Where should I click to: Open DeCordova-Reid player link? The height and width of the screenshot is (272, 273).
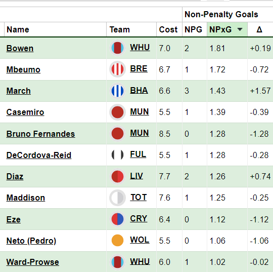39,156
